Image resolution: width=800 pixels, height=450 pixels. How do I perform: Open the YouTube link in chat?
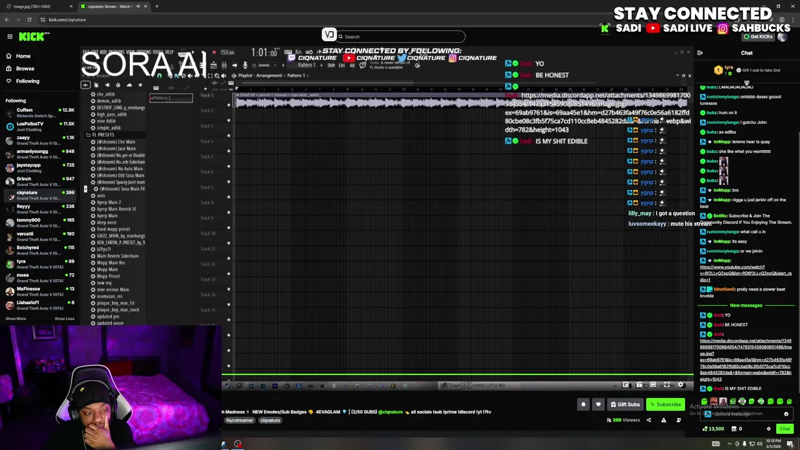pyautogui.click(x=746, y=273)
